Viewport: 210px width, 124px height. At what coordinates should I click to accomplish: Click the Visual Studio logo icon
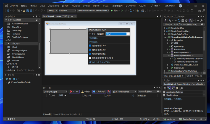point(7,6)
